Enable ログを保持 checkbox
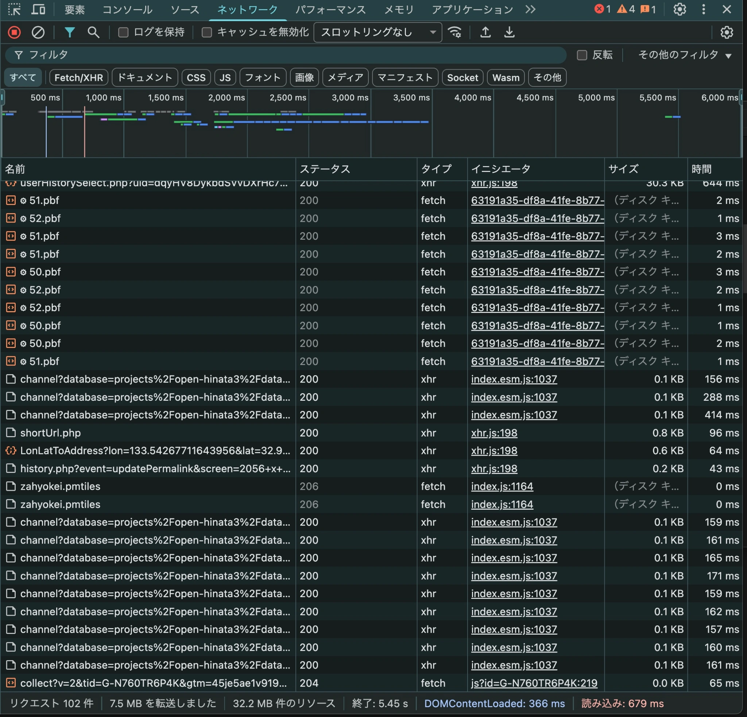 (x=123, y=32)
